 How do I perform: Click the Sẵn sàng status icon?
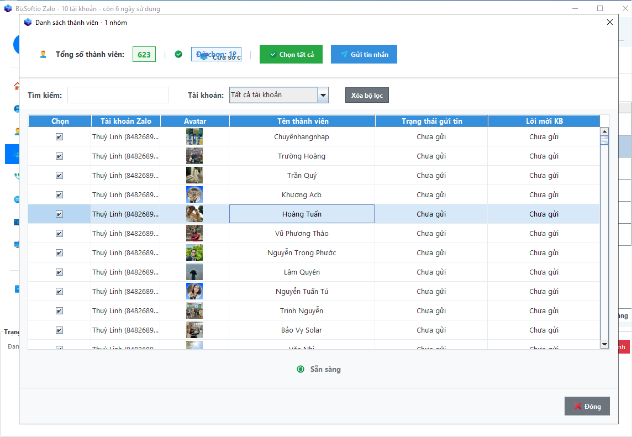click(x=301, y=369)
